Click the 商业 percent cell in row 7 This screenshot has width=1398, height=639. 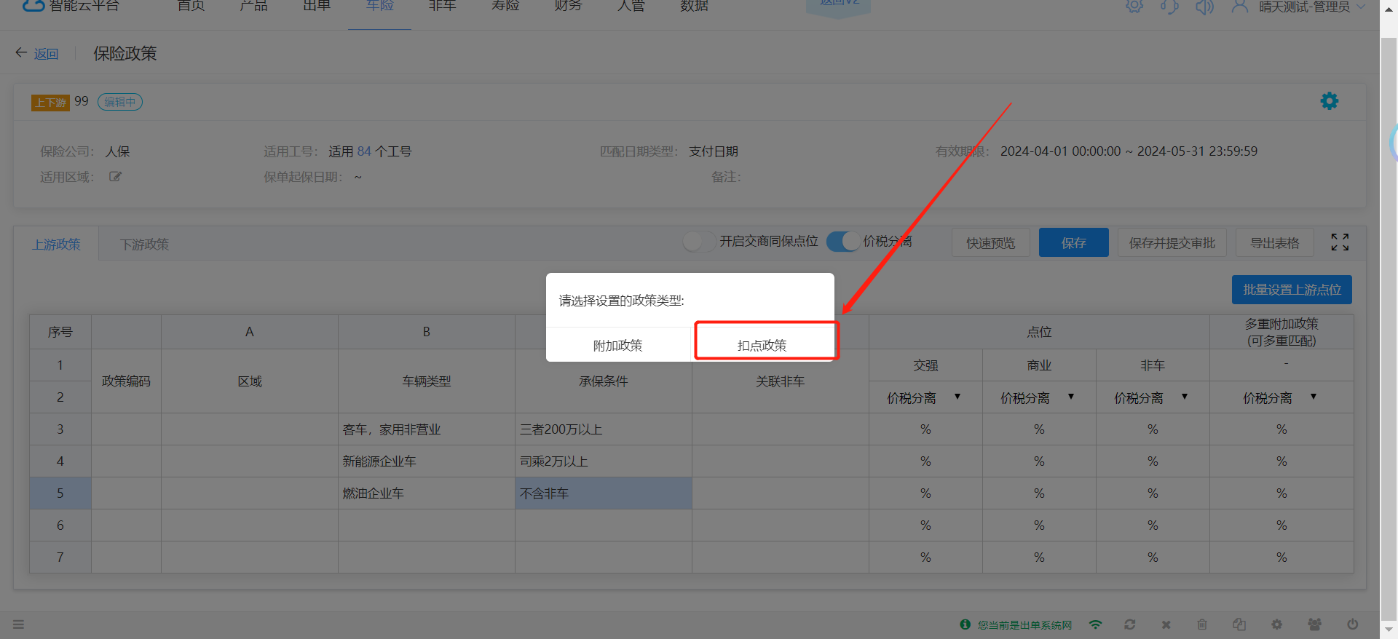[1039, 557]
